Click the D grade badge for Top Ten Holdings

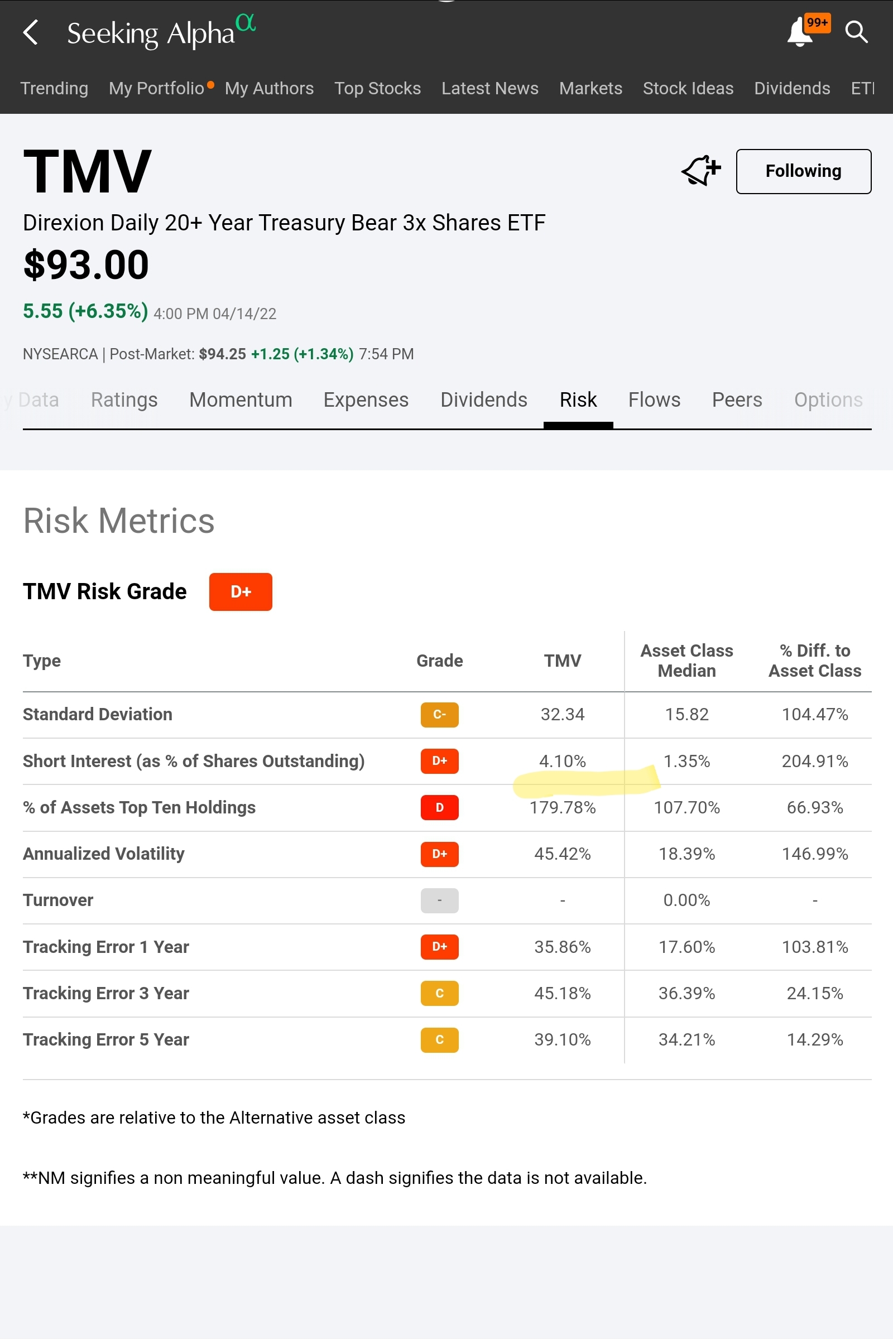[439, 807]
